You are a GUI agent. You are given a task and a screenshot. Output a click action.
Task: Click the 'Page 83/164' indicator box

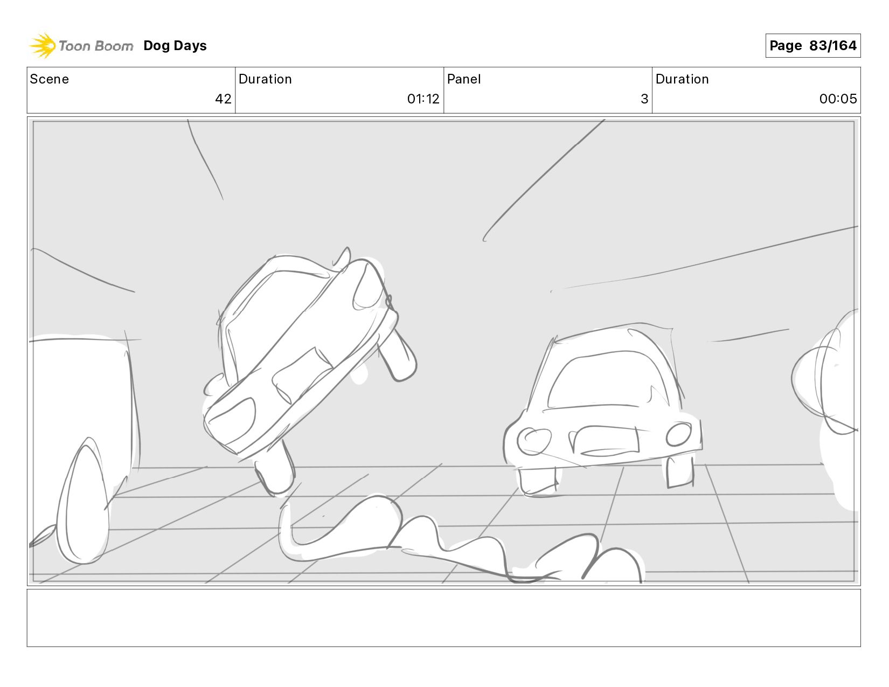812,45
